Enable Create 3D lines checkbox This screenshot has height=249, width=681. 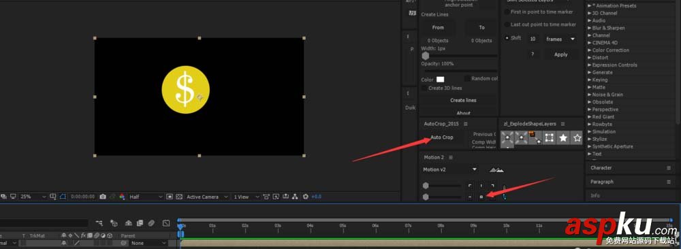(x=424, y=88)
